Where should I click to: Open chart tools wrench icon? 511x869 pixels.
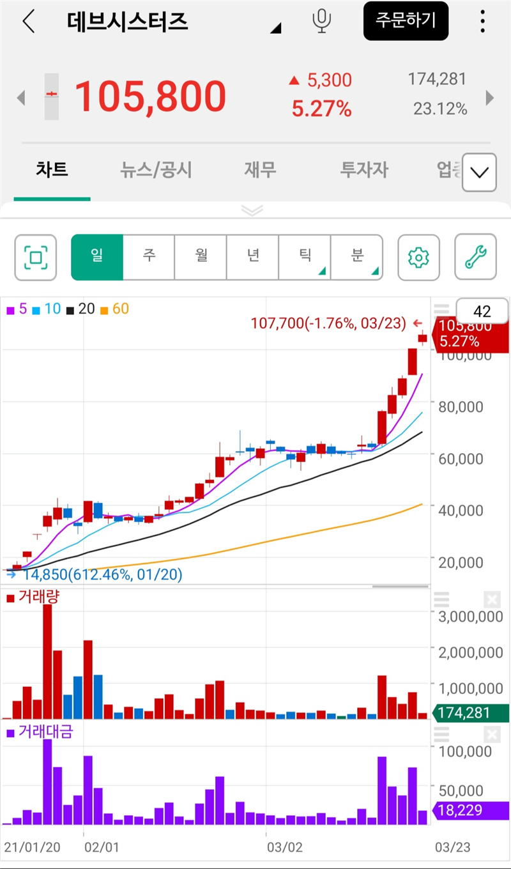pyautogui.click(x=475, y=258)
